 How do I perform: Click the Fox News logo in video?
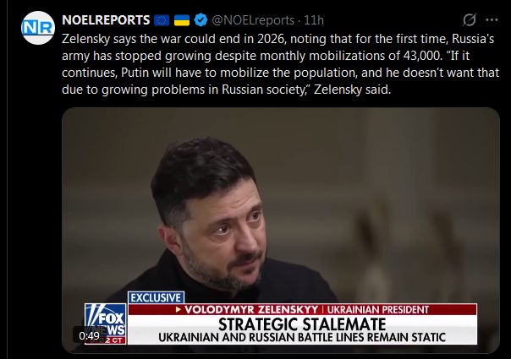[105, 324]
